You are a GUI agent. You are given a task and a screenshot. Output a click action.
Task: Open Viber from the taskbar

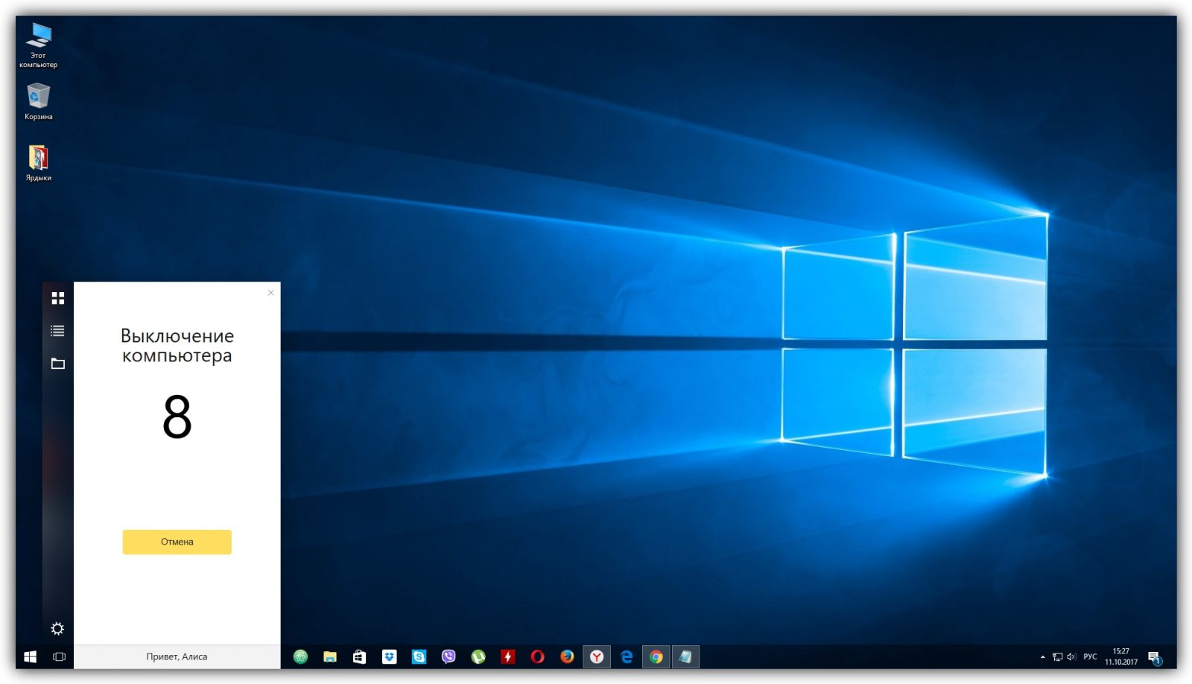(x=448, y=656)
